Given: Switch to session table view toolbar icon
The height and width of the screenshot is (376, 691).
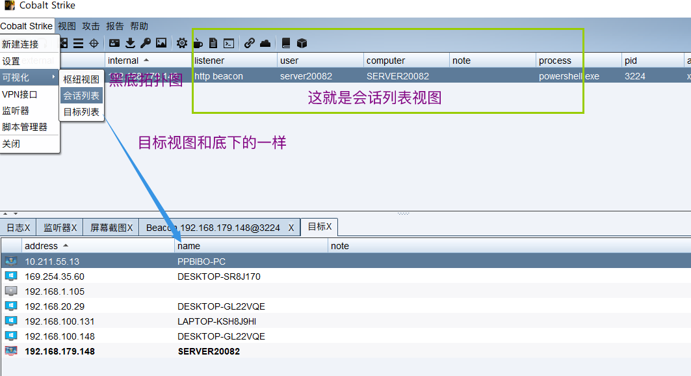Looking at the screenshot, I should [79, 43].
